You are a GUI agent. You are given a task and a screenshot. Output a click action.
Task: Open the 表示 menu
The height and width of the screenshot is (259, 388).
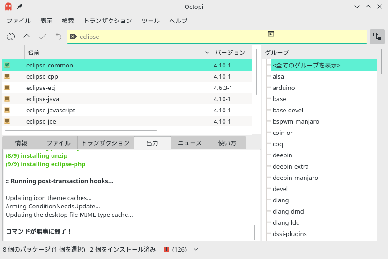coord(46,21)
